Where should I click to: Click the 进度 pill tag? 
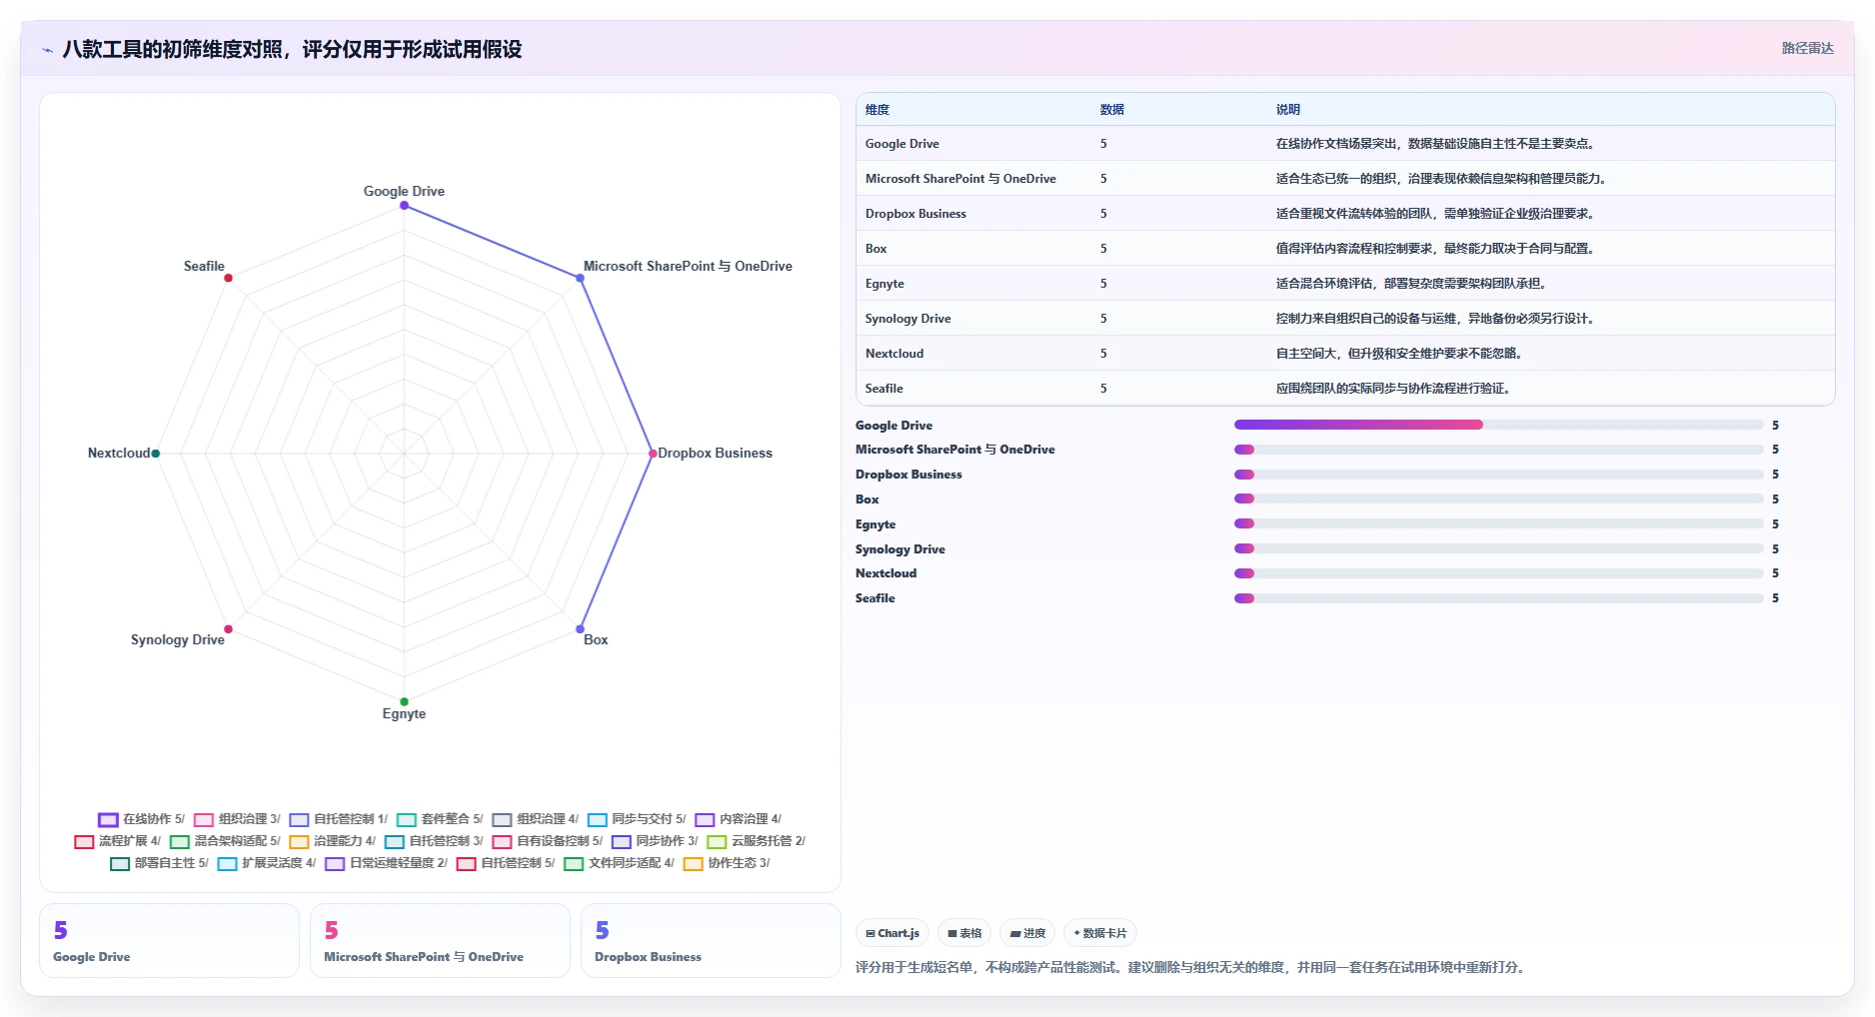coord(1027,933)
